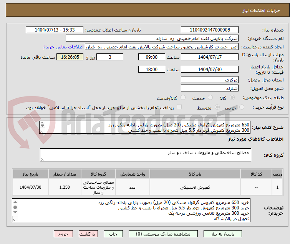Image resolution: width=290 pixels, height=244 pixels.
Task: Click the بازگشت back button
Action: pyautogui.click(x=88, y=234)
